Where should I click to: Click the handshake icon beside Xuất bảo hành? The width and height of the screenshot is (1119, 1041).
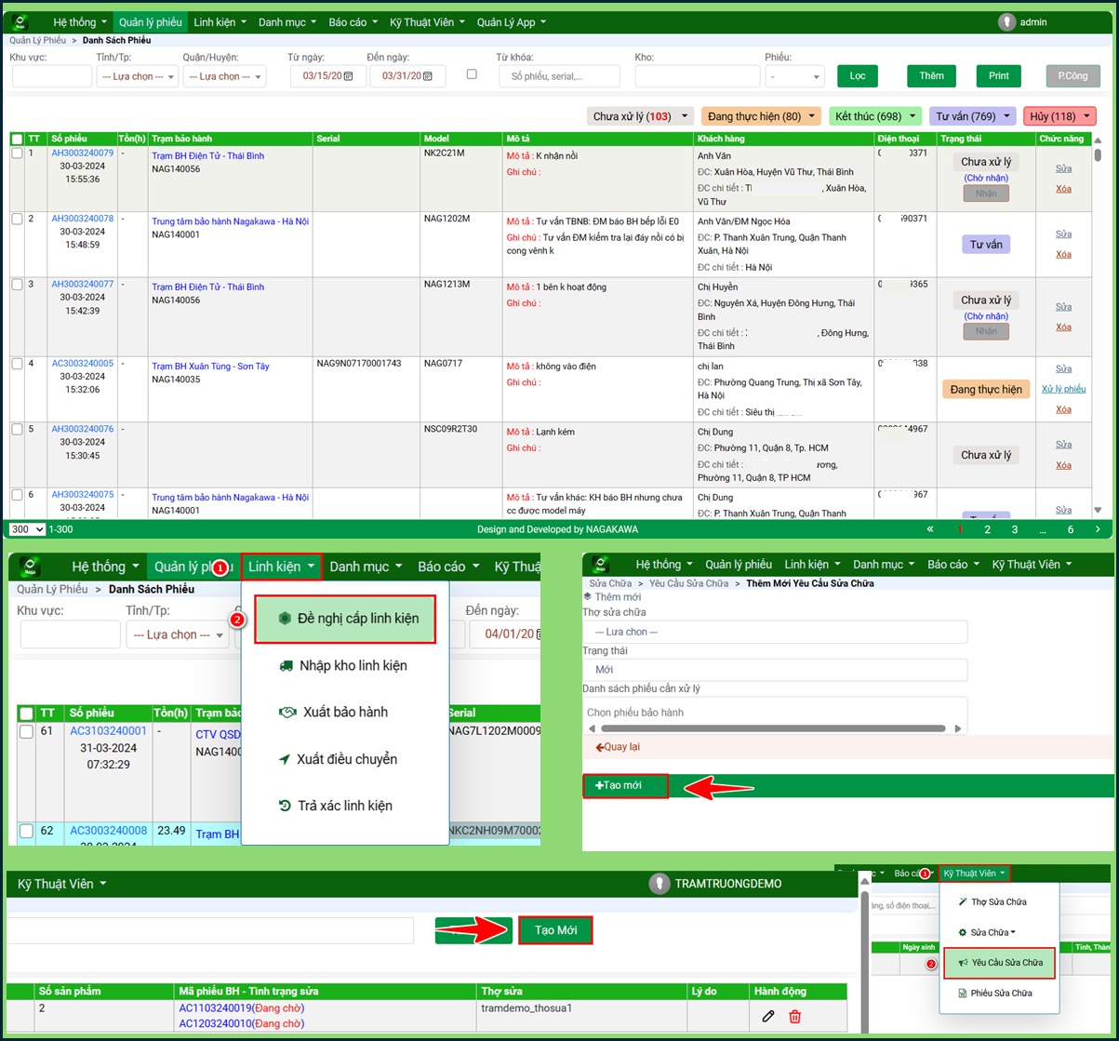pos(286,712)
